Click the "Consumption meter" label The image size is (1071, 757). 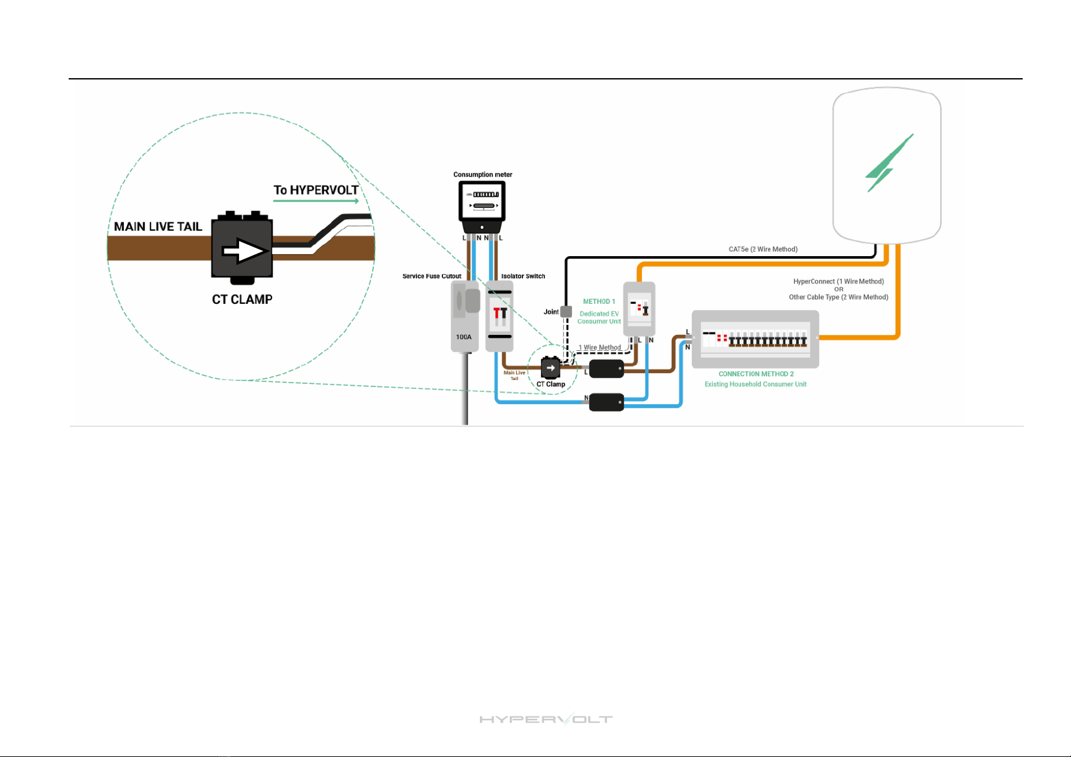coord(482,174)
